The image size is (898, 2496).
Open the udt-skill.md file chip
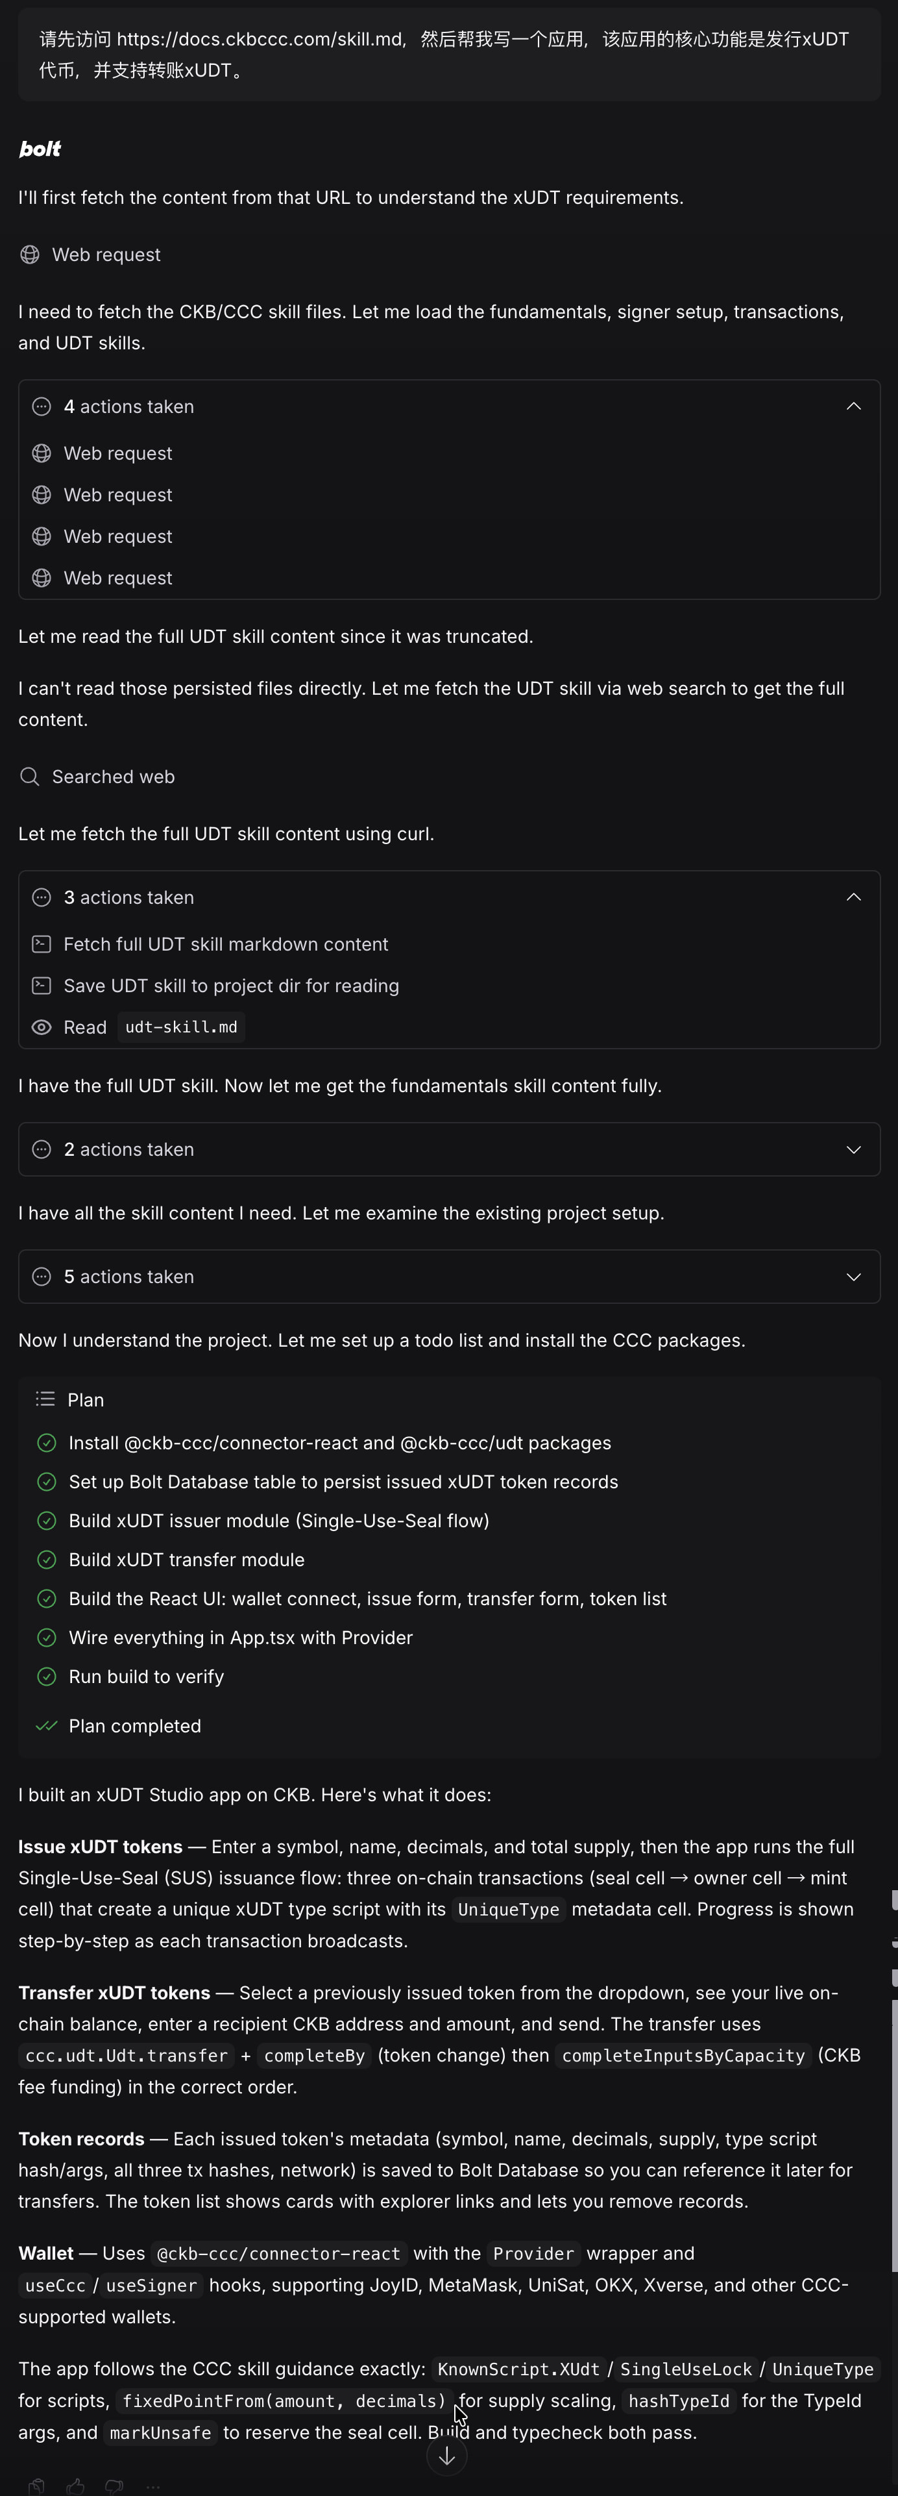[x=181, y=1027]
